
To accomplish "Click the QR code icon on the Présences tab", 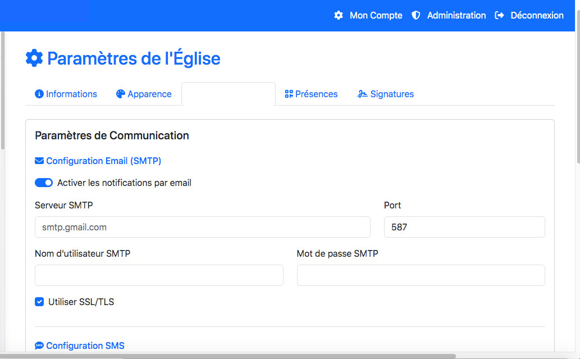I will [289, 94].
